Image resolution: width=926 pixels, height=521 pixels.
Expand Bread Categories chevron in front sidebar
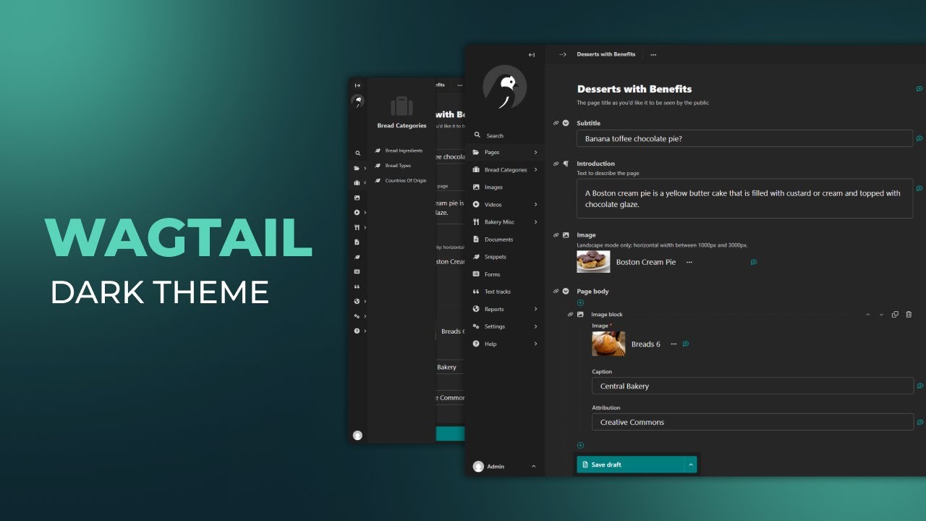(535, 170)
